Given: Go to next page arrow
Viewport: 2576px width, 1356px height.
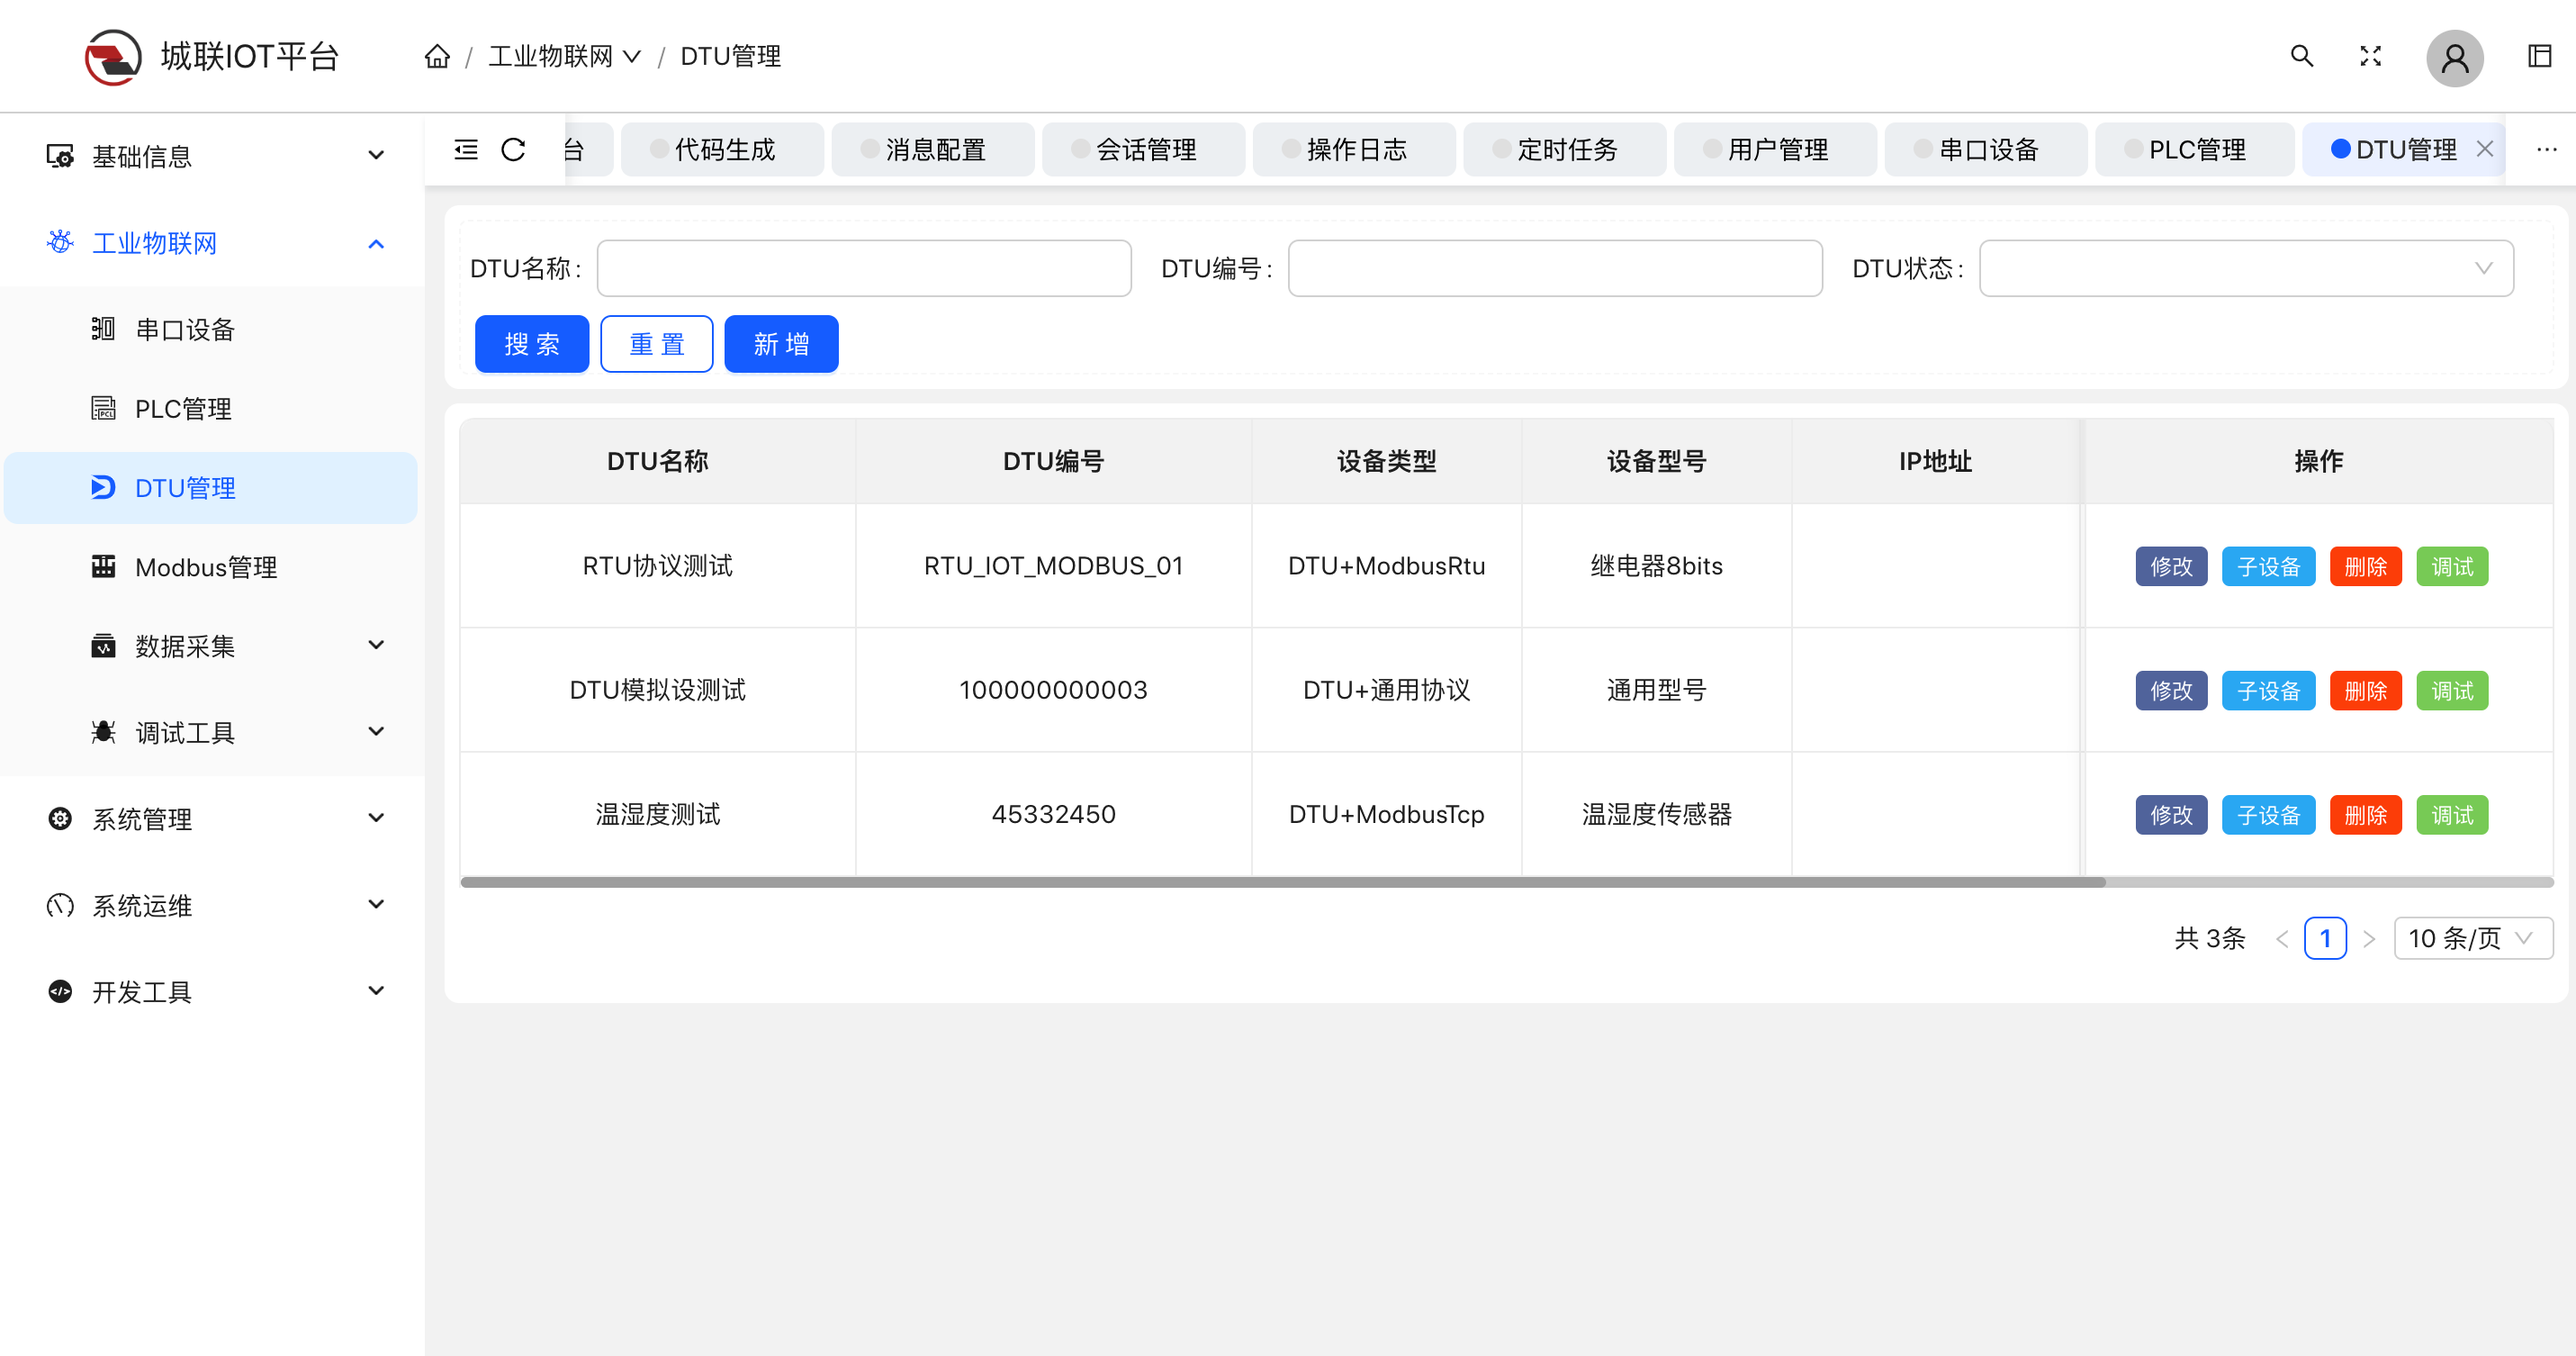Looking at the screenshot, I should [x=2368, y=939].
